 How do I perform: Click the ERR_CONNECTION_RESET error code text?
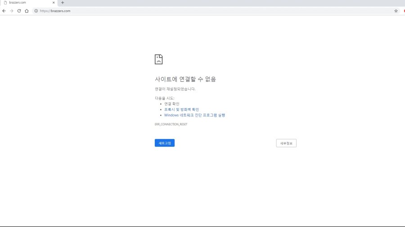pyautogui.click(x=171, y=124)
